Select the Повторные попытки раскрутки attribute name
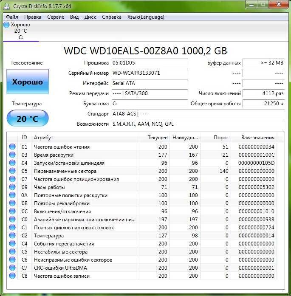The width and height of the screenshot is (291, 296). [x=71, y=195]
